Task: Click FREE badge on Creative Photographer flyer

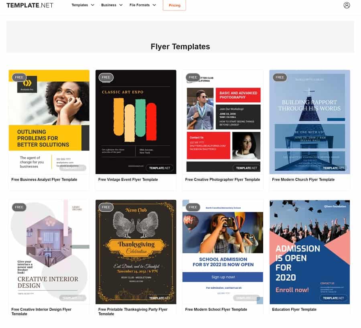Action: [x=193, y=77]
